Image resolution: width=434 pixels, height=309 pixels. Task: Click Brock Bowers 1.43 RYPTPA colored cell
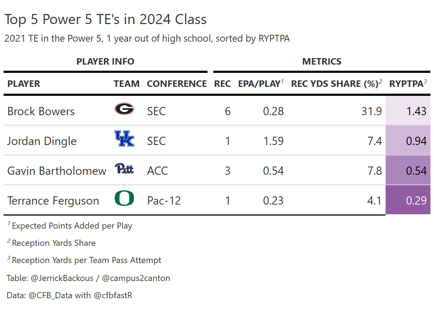(x=408, y=111)
